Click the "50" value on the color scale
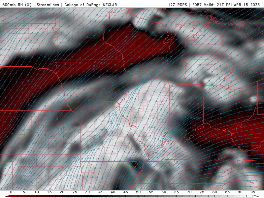The width and height of the screenshot is (264, 198). pos(138,192)
